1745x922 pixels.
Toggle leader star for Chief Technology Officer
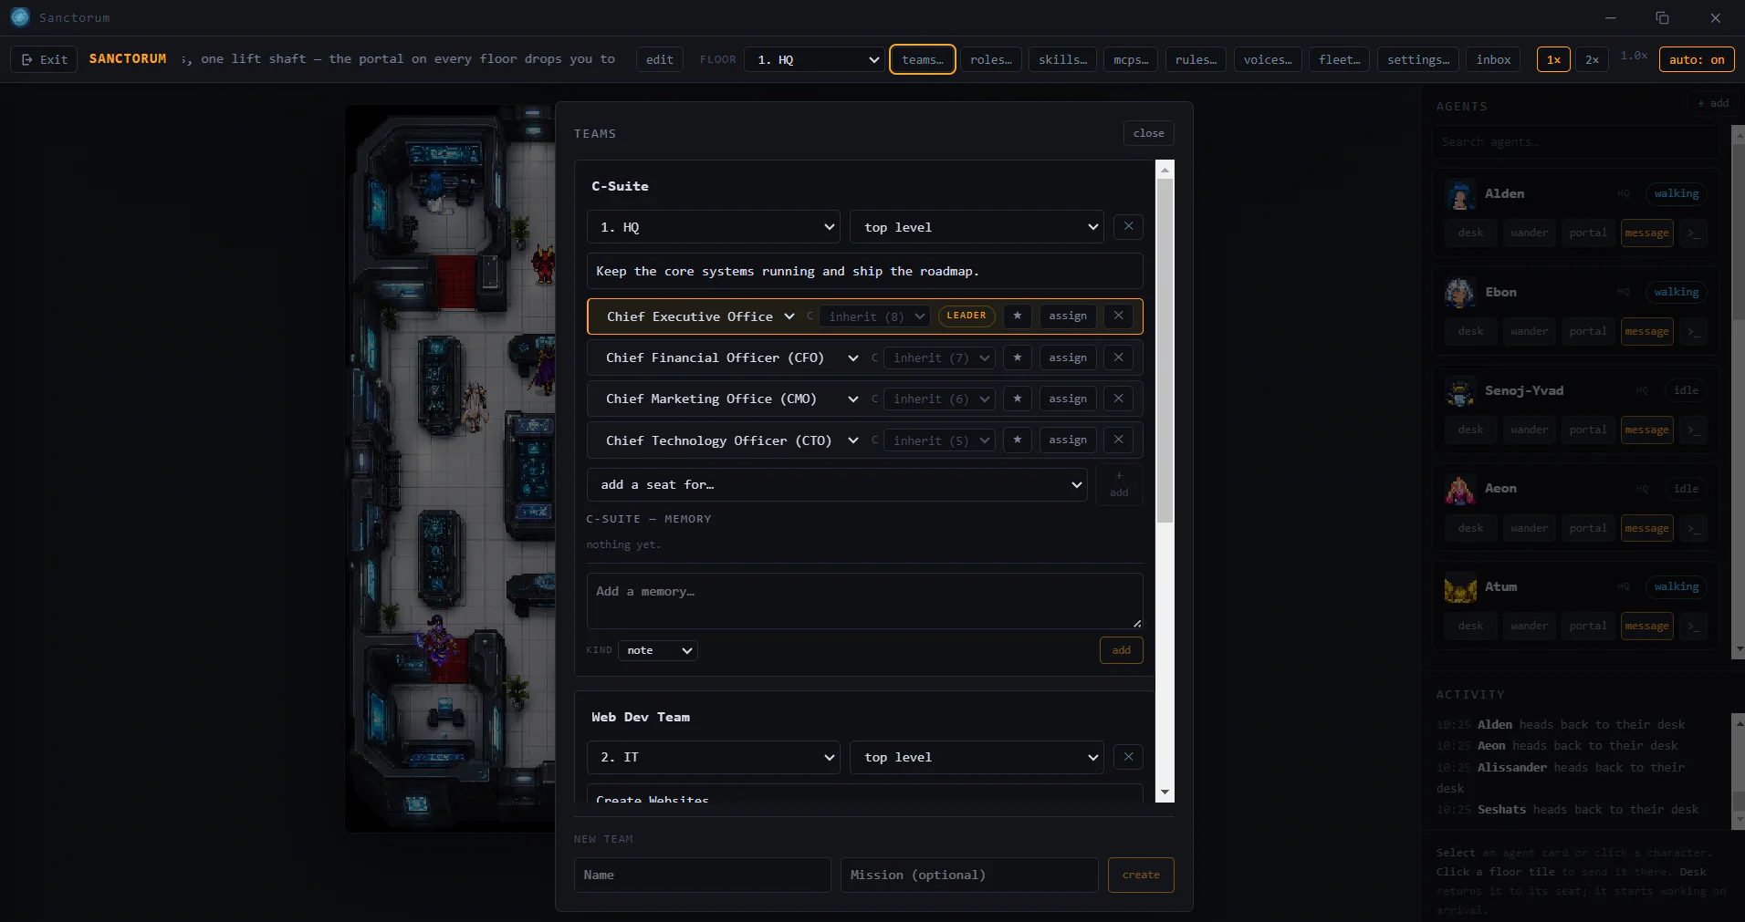pos(1018,440)
